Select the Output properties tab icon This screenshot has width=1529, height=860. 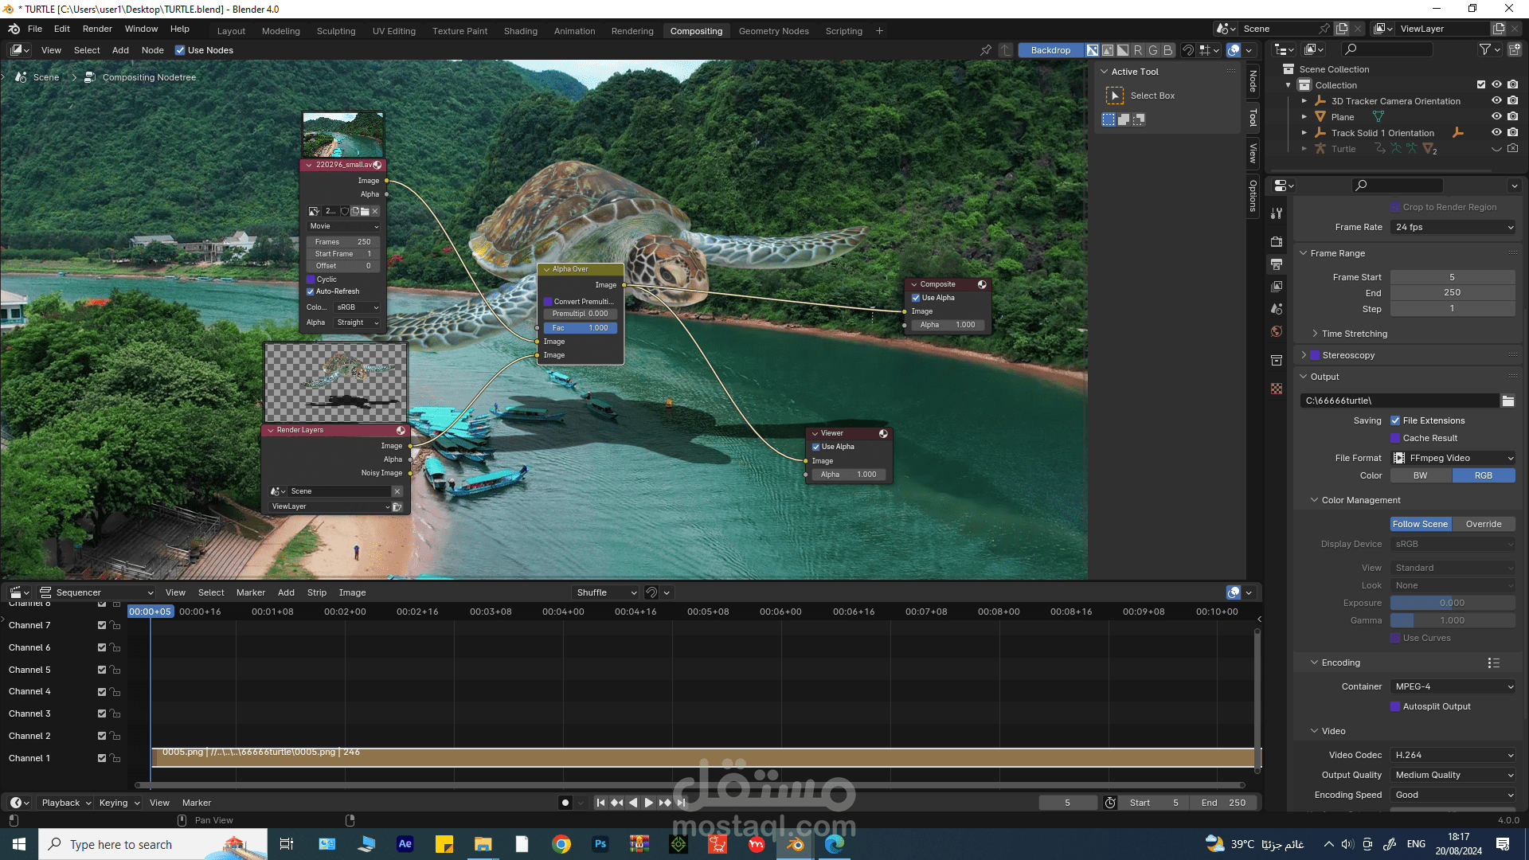point(1277,264)
